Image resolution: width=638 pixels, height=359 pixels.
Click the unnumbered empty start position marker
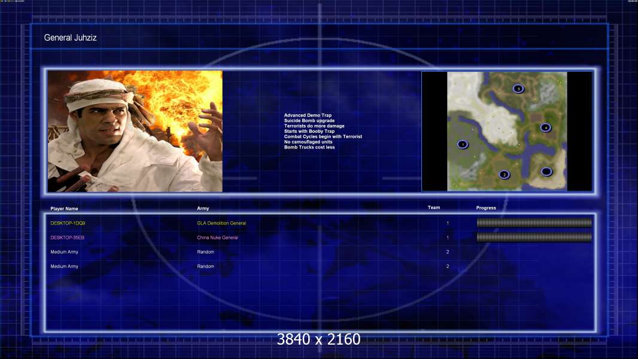point(546,172)
